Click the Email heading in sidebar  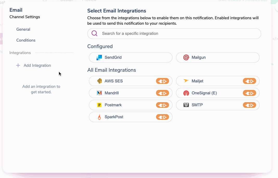16,10
